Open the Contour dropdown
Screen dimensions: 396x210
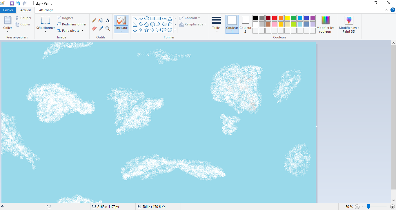click(x=190, y=18)
